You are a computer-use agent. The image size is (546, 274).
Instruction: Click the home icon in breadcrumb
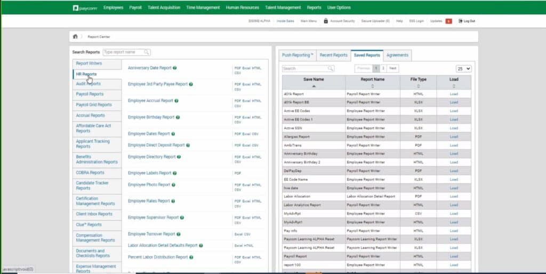[75, 36]
